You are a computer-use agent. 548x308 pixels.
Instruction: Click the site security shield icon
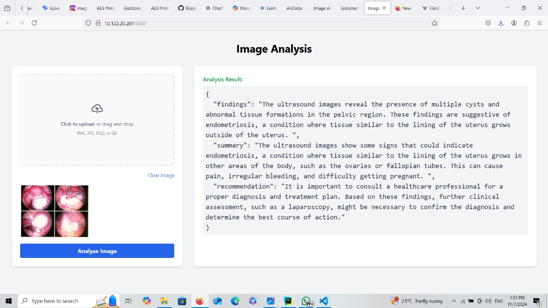89,23
